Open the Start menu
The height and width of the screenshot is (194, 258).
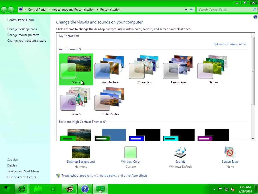coord(6,189)
